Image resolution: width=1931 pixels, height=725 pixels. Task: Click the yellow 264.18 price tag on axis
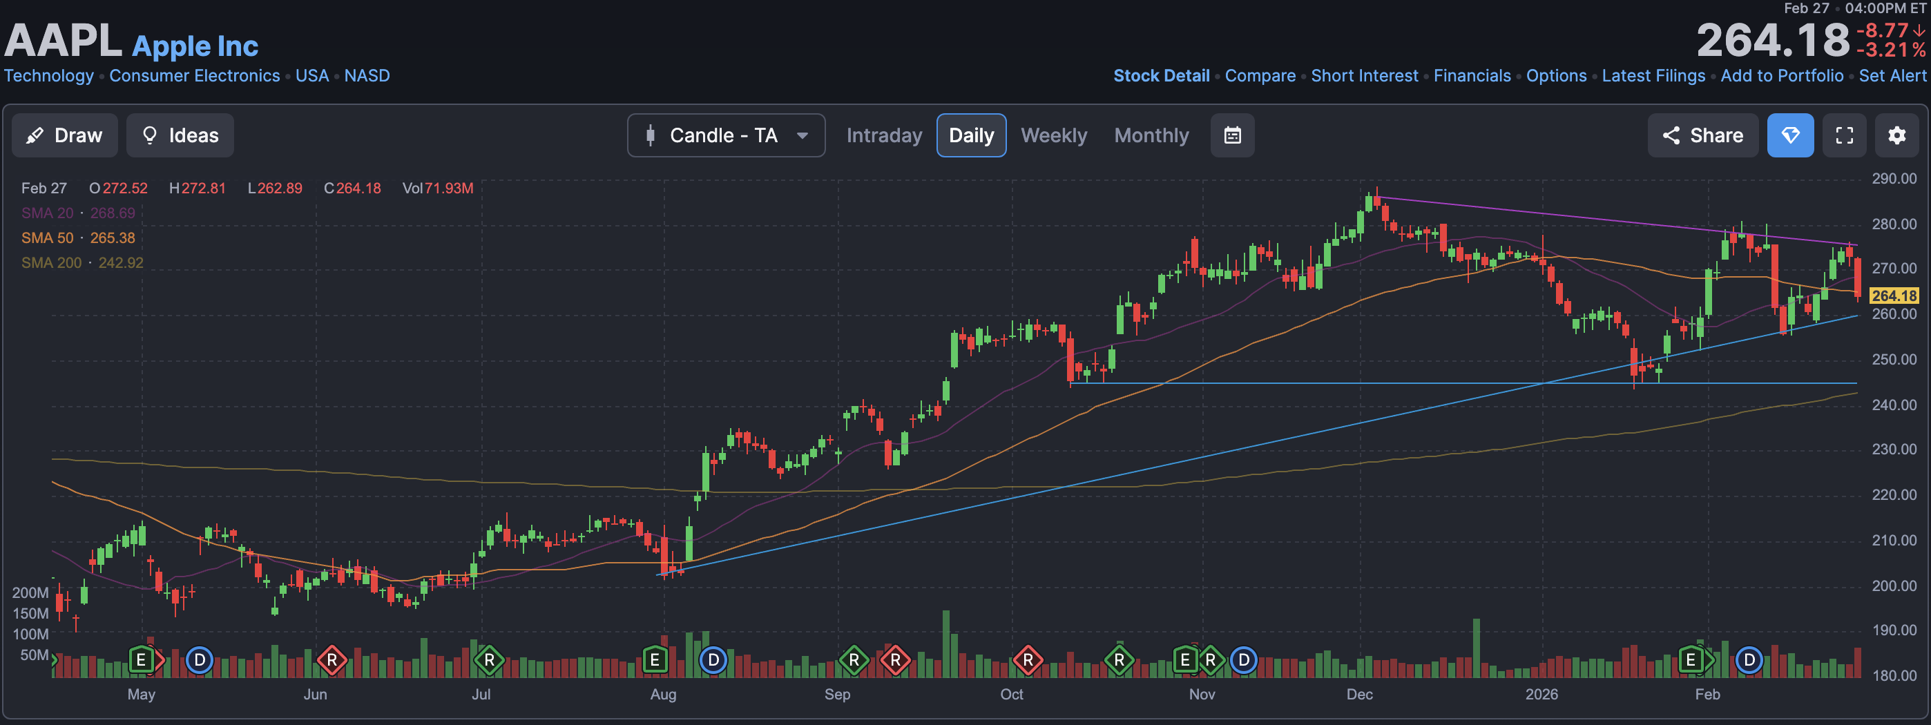(1894, 296)
